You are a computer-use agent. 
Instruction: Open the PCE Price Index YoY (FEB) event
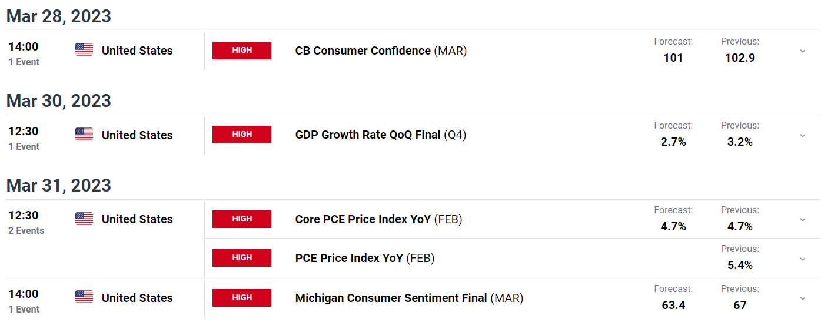click(x=365, y=258)
